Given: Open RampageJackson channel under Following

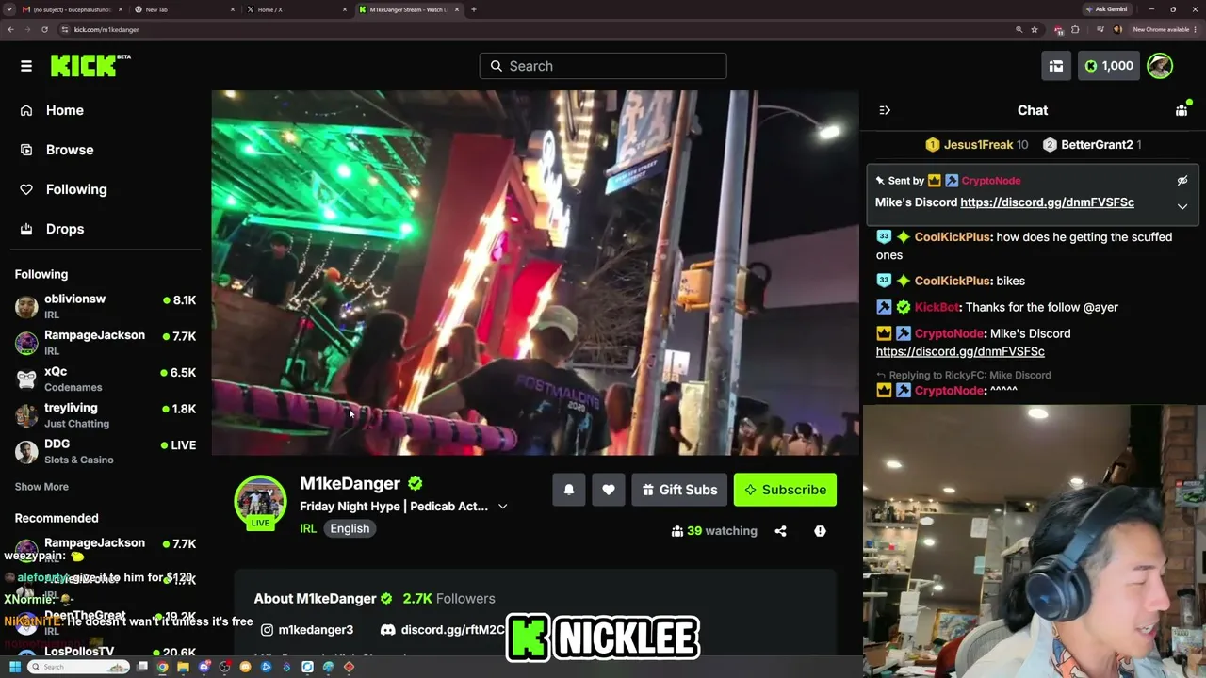Looking at the screenshot, I should coord(106,343).
